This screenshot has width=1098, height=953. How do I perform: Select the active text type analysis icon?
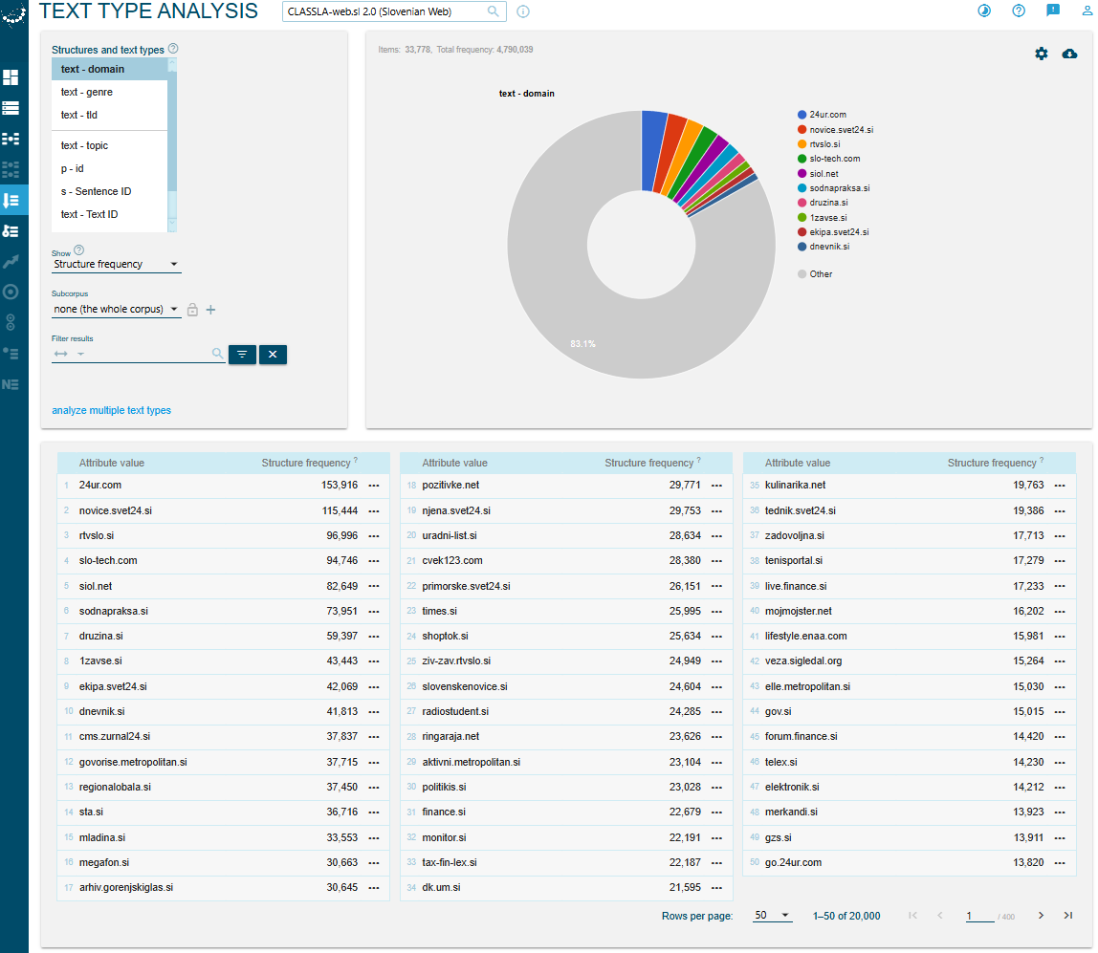11,200
